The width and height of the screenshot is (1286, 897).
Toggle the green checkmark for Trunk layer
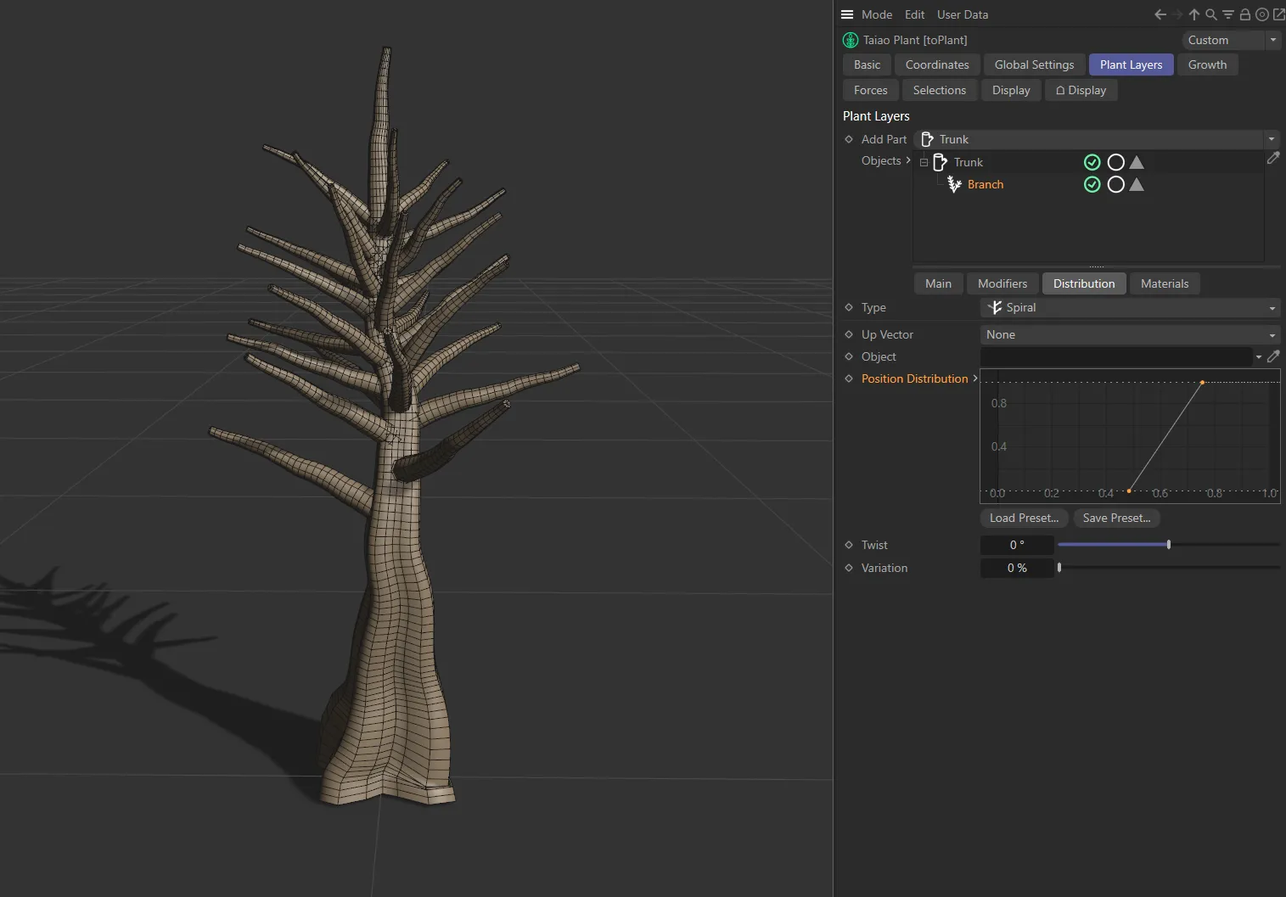pyautogui.click(x=1092, y=162)
